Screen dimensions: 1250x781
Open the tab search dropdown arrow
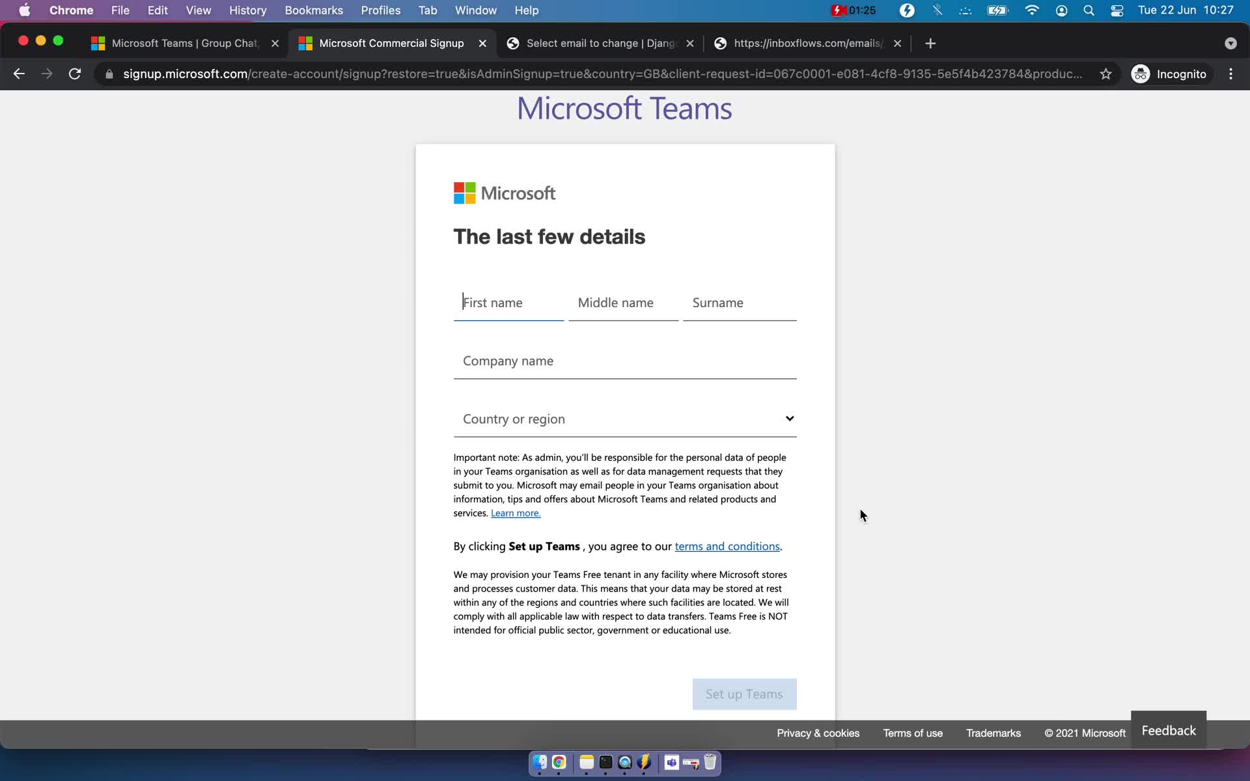tap(1230, 44)
